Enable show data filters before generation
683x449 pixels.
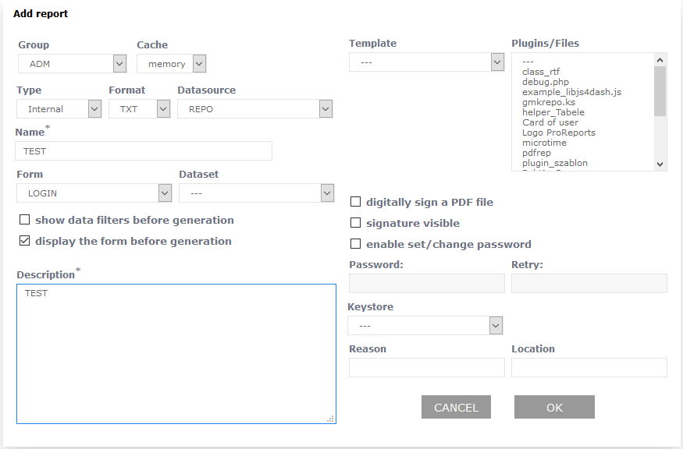point(25,221)
